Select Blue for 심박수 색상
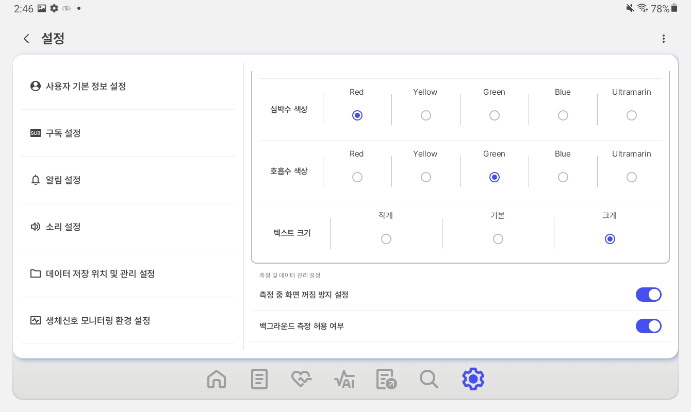Image resolution: width=691 pixels, height=412 pixels. click(x=563, y=115)
